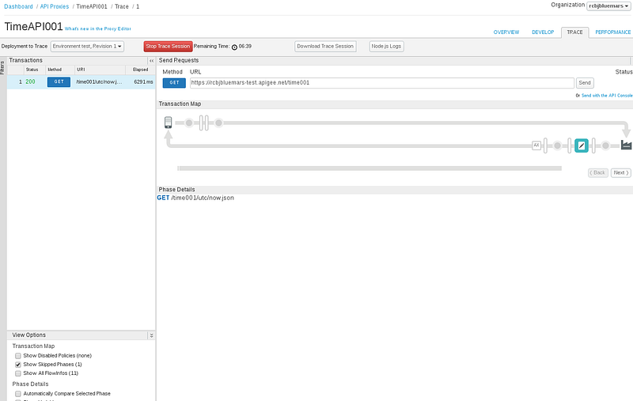
Task: Click the Trace breadcrumb item
Action: click(x=122, y=6)
